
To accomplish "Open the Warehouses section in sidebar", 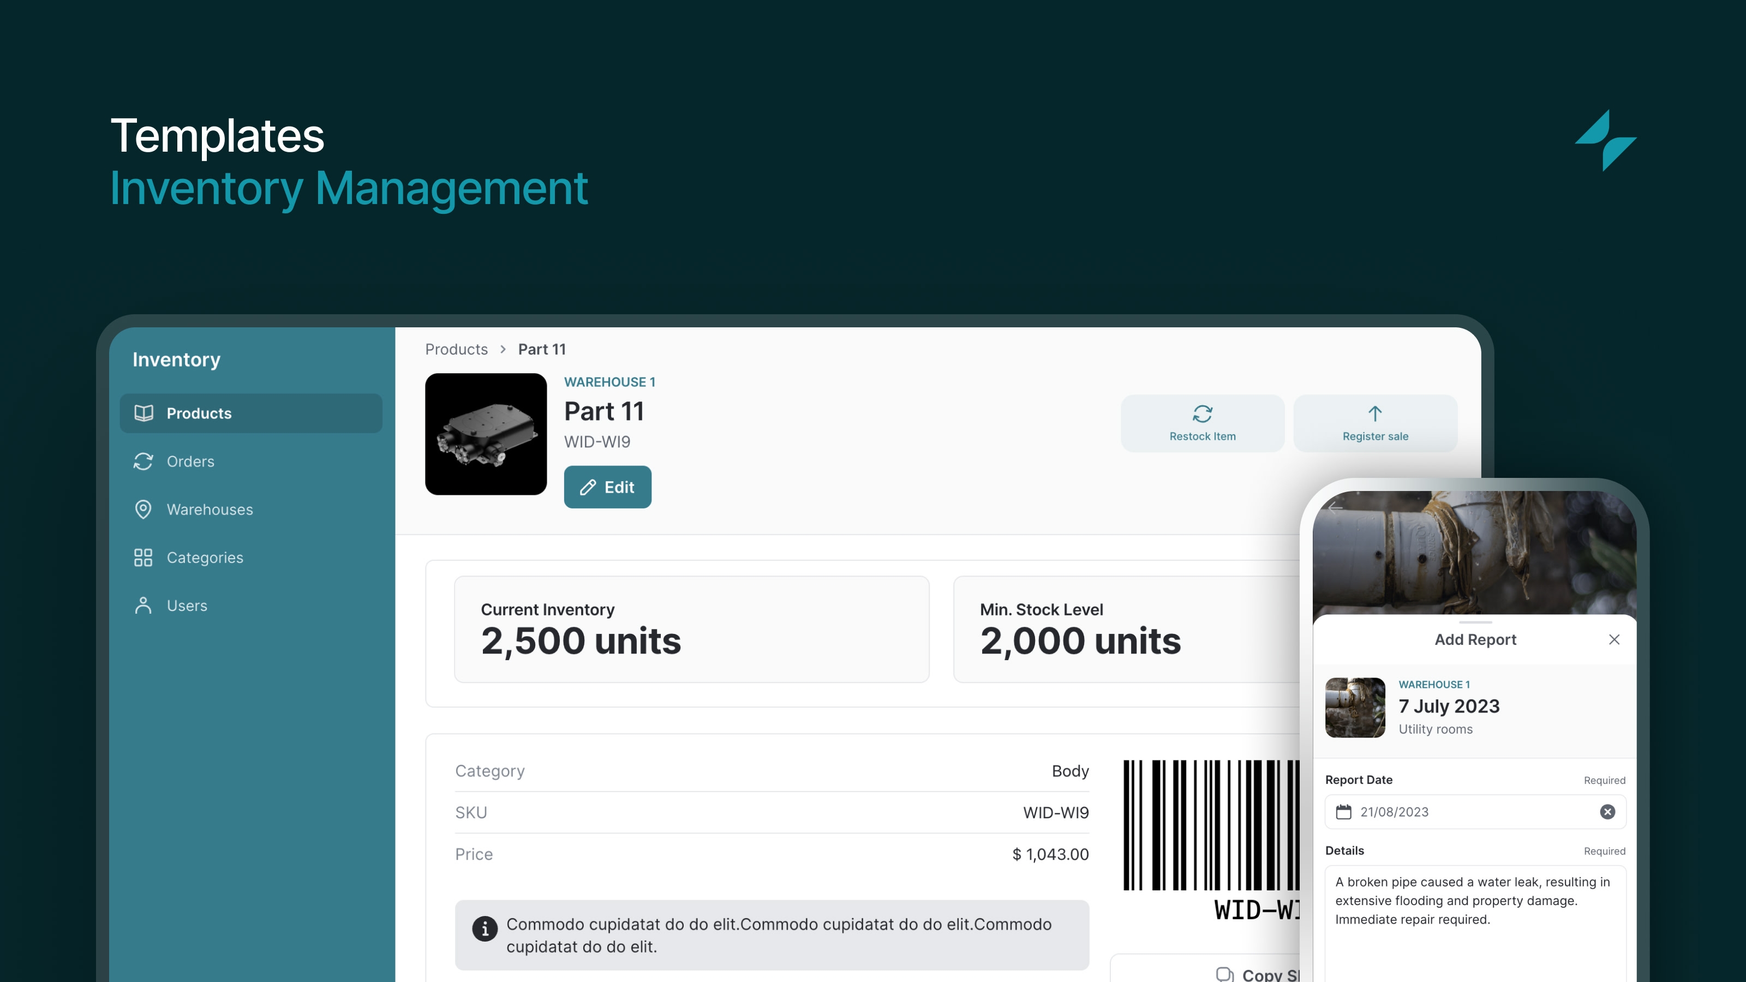I will click(251, 509).
